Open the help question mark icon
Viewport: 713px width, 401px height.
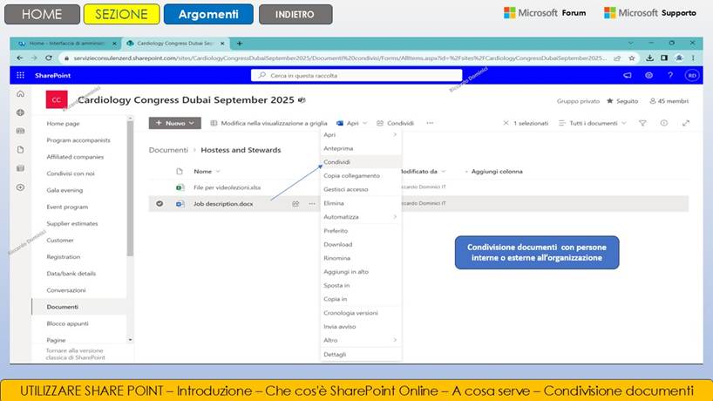pyautogui.click(x=670, y=76)
